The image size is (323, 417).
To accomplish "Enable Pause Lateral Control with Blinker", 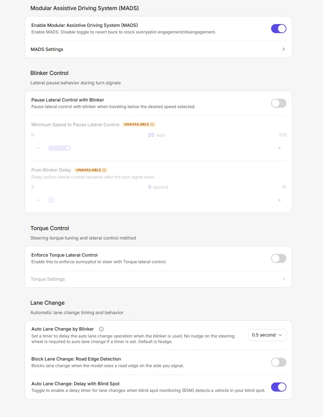I will tap(278, 103).
